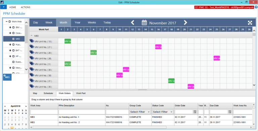
Task: Select green task on day 6
Action: tap(93, 52)
